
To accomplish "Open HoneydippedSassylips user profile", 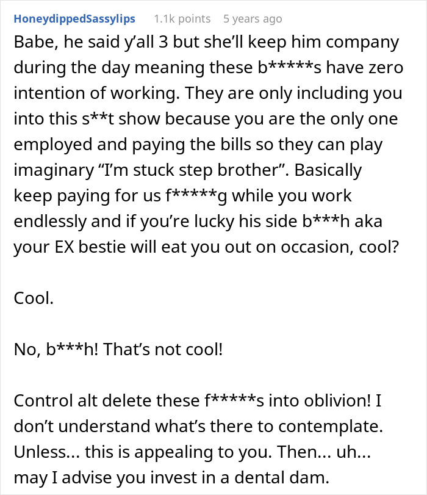I will coord(74,19).
